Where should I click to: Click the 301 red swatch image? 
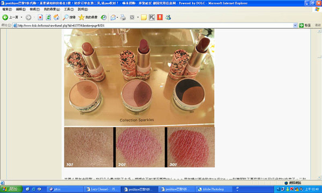(x=191, y=147)
